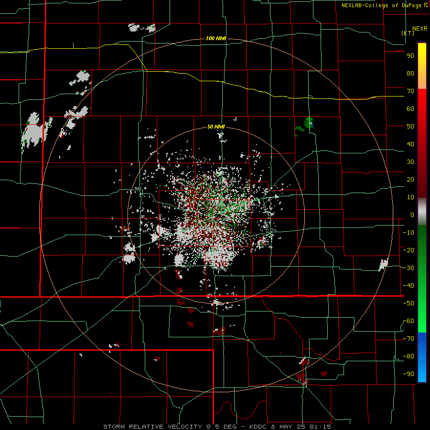Viewport: 430px width, 430px height.
Task: Select the 10 value on the velocity scale
Action: click(410, 197)
